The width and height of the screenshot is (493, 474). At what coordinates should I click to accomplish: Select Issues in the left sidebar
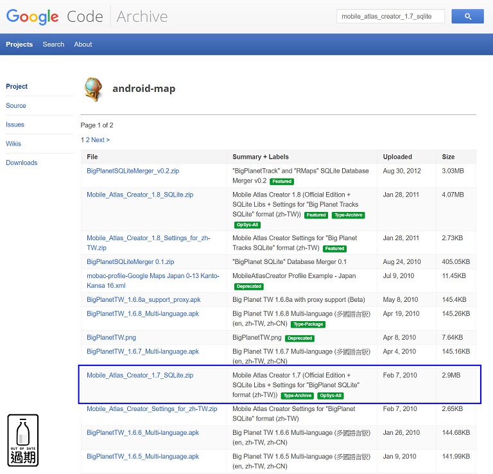pos(15,125)
